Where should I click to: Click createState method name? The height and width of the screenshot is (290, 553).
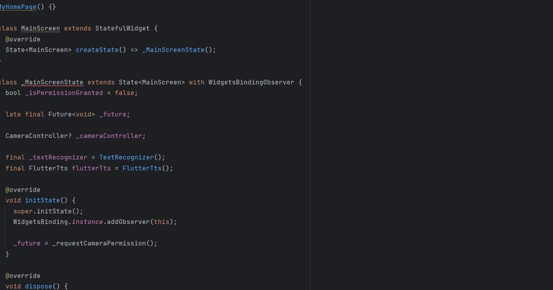(x=97, y=49)
